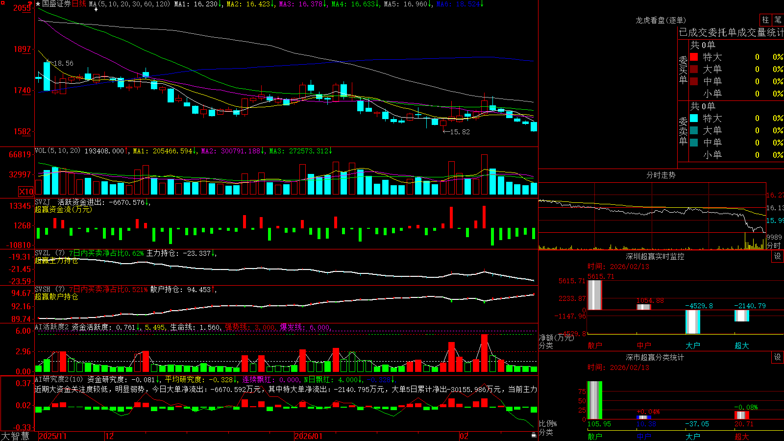The image size is (784, 441).
Task: Jump to the 12 month timeline marker
Action: (110, 436)
